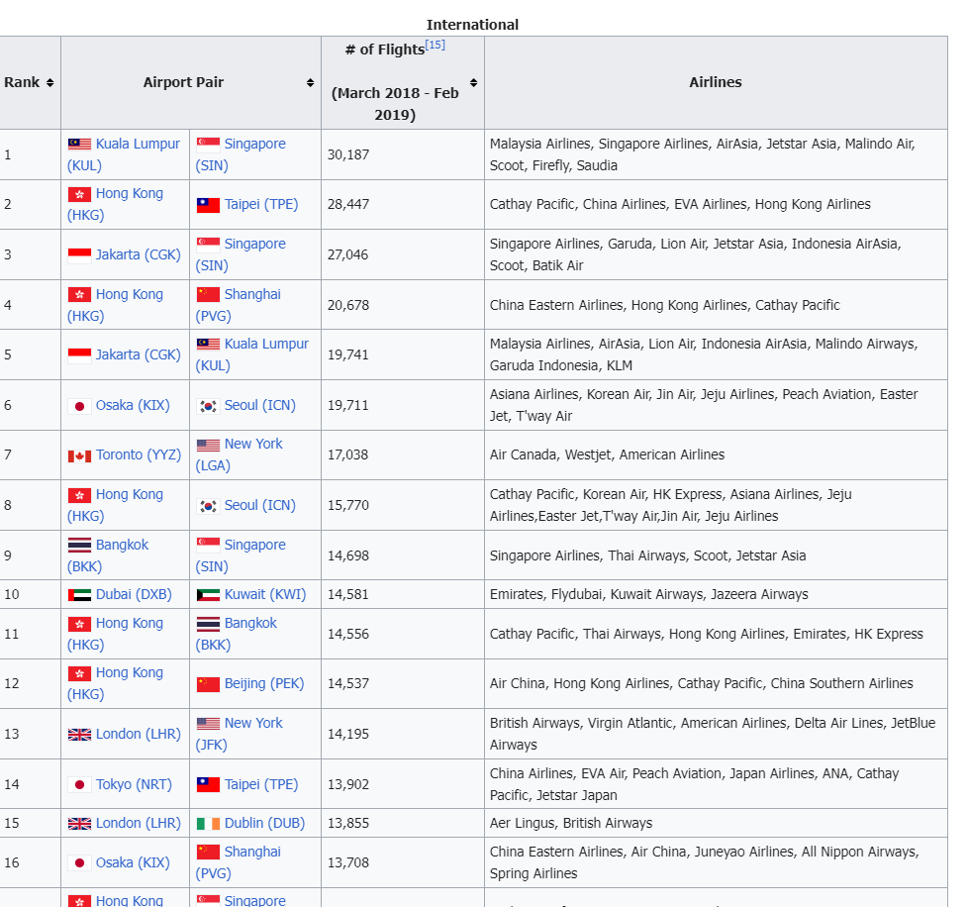Open Singapore (SIN) link in rank 1 row
The height and width of the screenshot is (907, 969).
pyautogui.click(x=241, y=154)
